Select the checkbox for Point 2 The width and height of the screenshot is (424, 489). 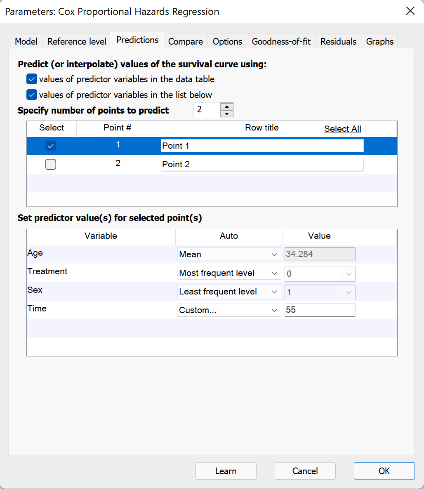coord(50,164)
